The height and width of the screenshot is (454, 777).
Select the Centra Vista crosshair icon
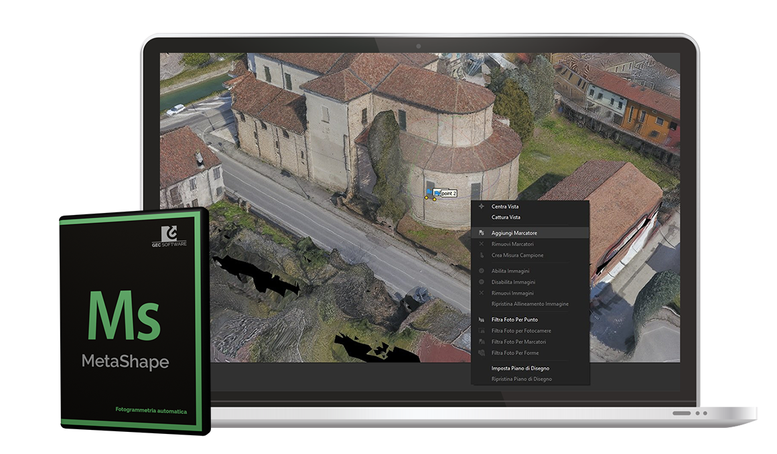pyautogui.click(x=481, y=207)
